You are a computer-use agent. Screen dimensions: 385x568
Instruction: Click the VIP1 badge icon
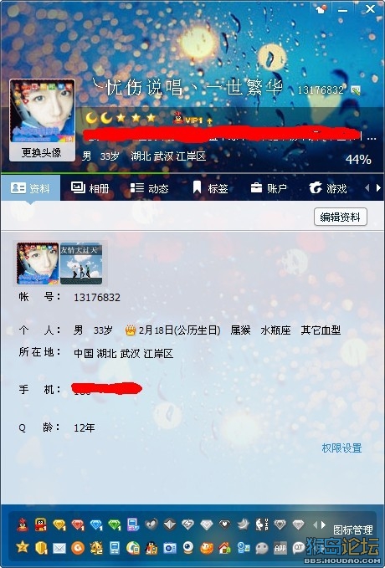193,119
